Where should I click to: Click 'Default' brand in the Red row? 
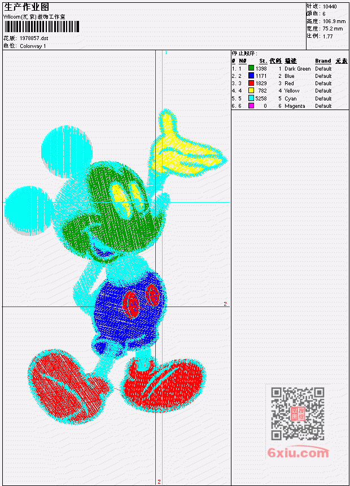point(323,84)
